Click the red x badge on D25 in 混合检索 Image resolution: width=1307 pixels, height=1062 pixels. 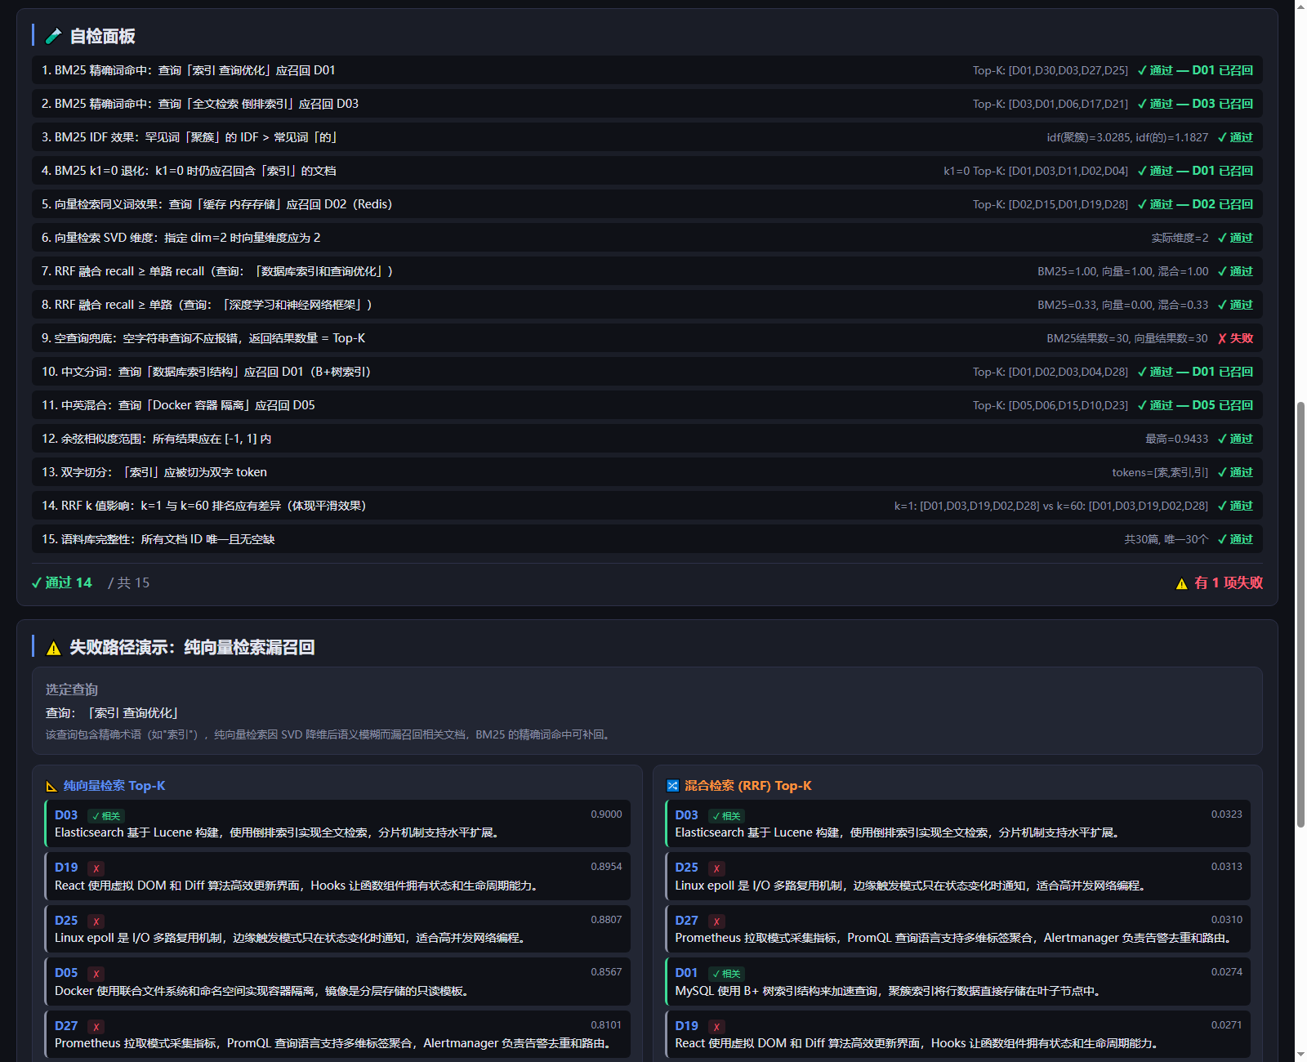tap(716, 868)
